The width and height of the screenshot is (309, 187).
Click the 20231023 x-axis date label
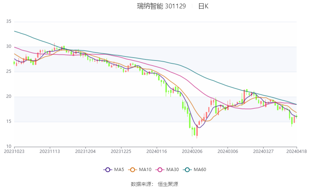(14, 151)
